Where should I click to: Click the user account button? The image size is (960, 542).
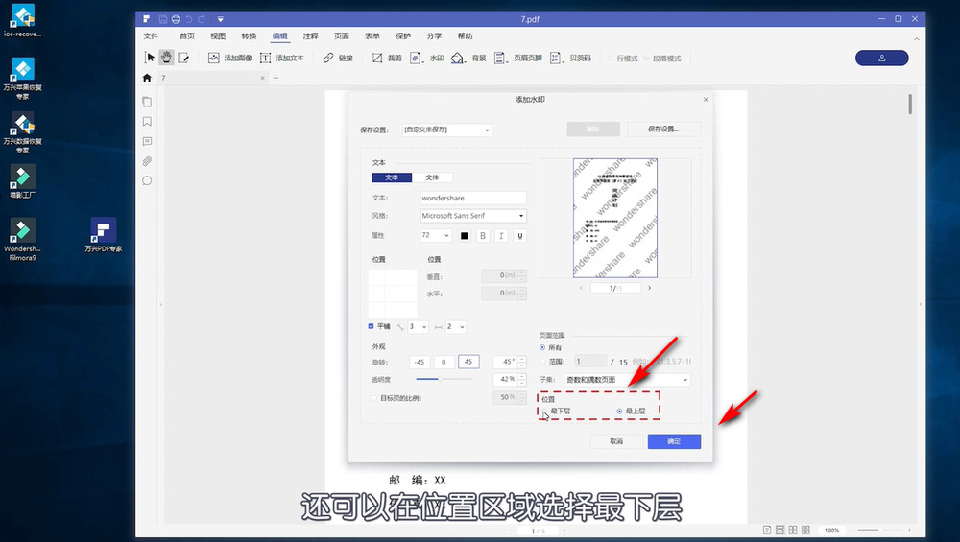click(881, 59)
